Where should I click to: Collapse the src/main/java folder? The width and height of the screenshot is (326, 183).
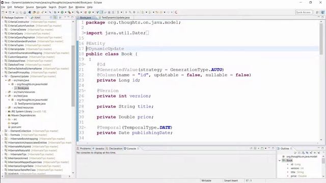point(6,80)
